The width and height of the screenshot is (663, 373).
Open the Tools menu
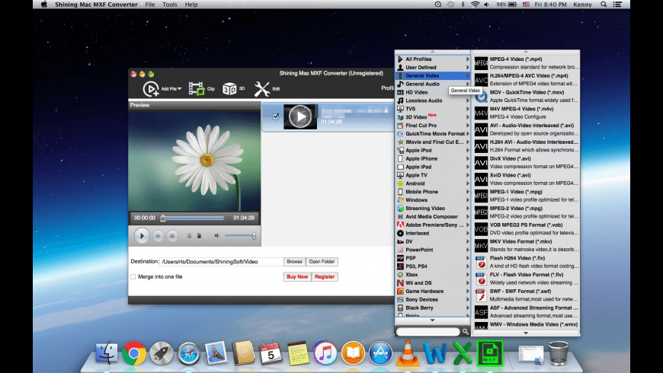click(x=170, y=5)
